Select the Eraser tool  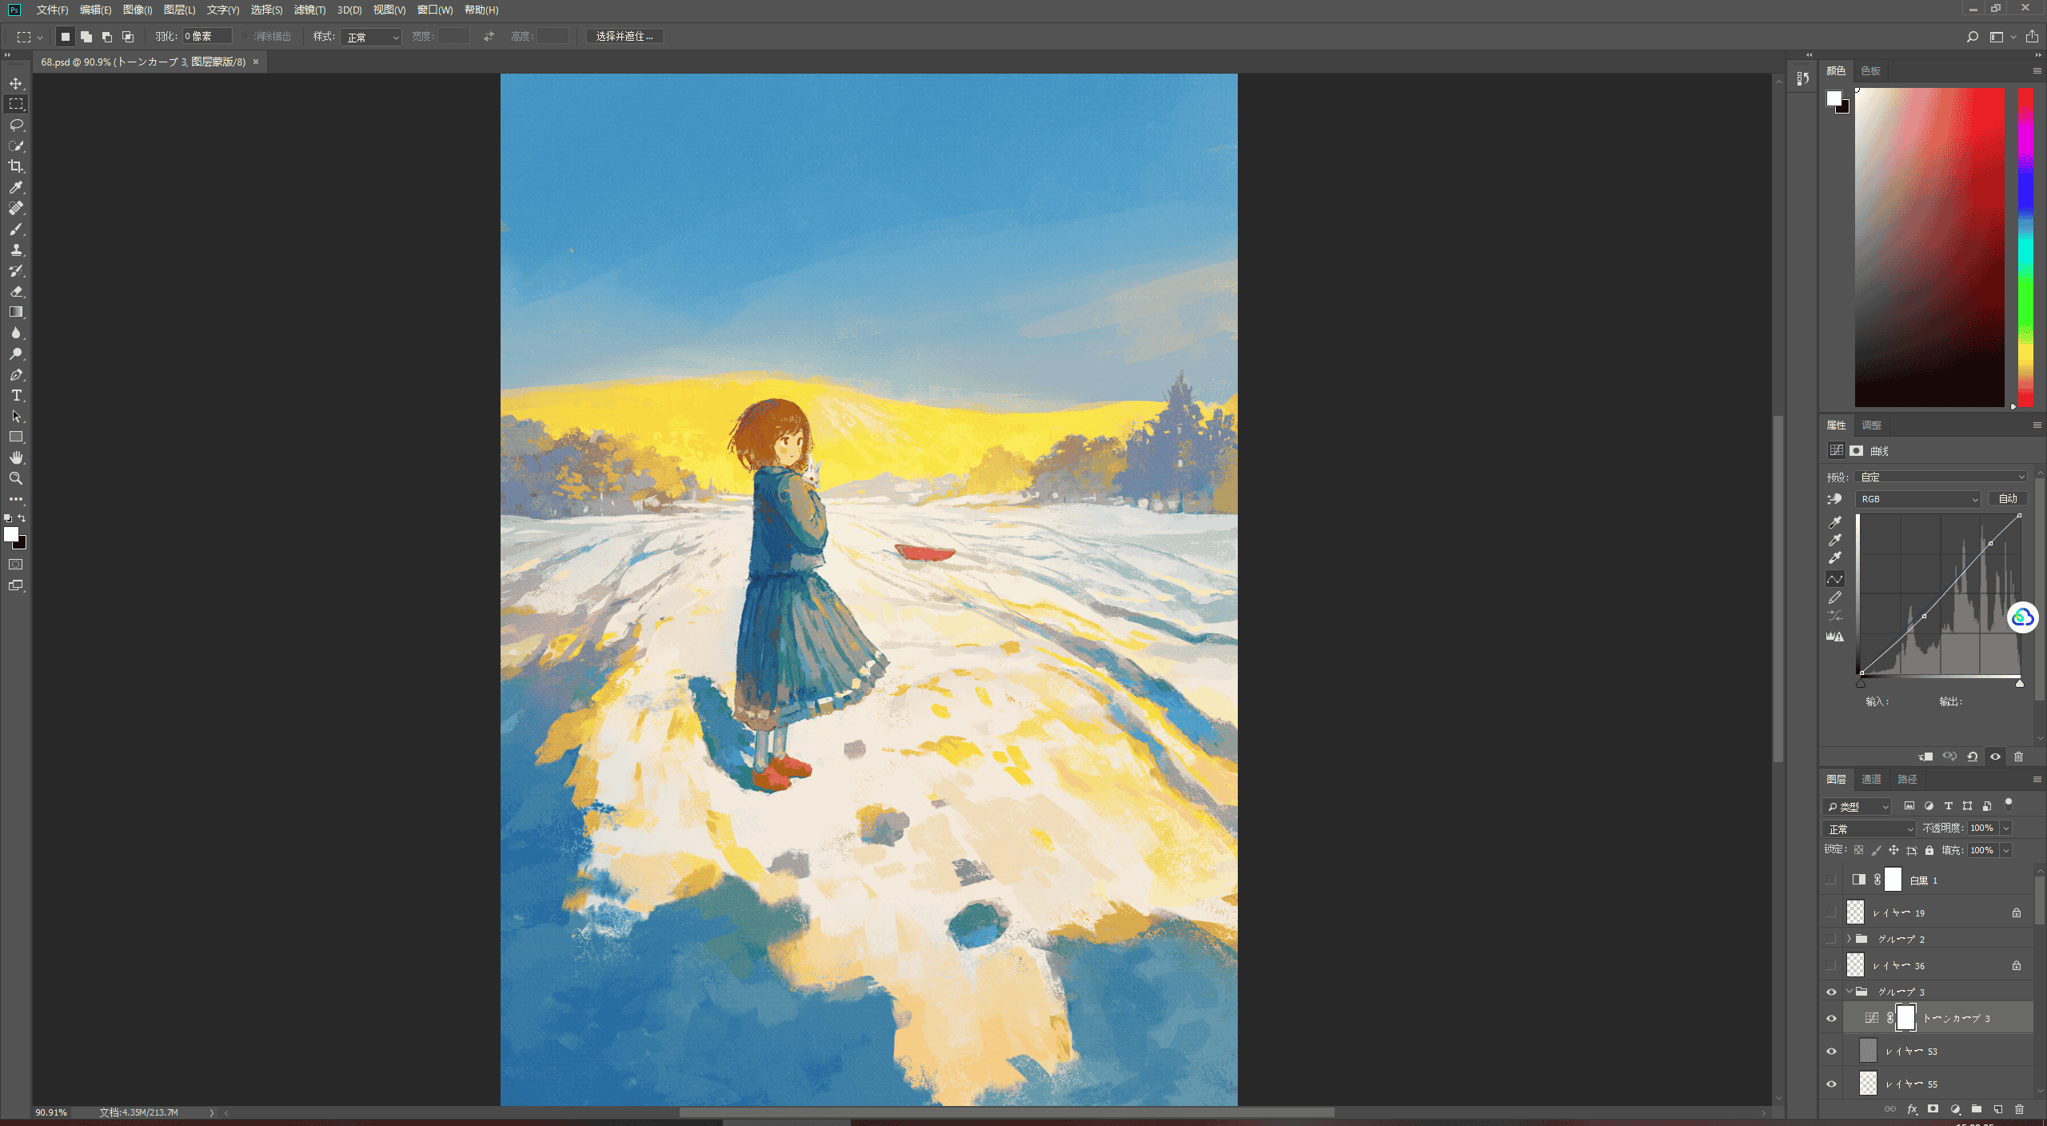pos(16,291)
